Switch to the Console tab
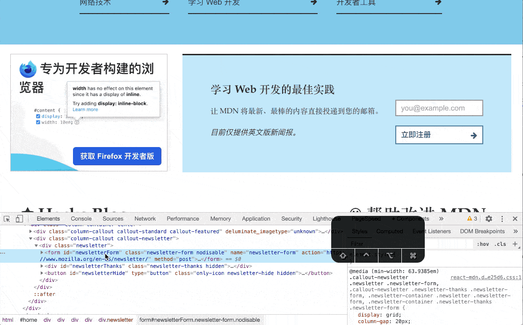 coord(81,219)
